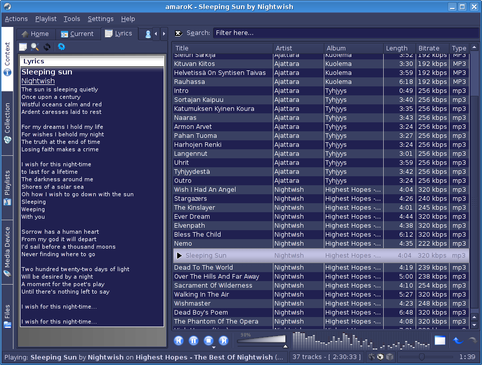
Task: Open the Actions menu
Action: click(16, 19)
